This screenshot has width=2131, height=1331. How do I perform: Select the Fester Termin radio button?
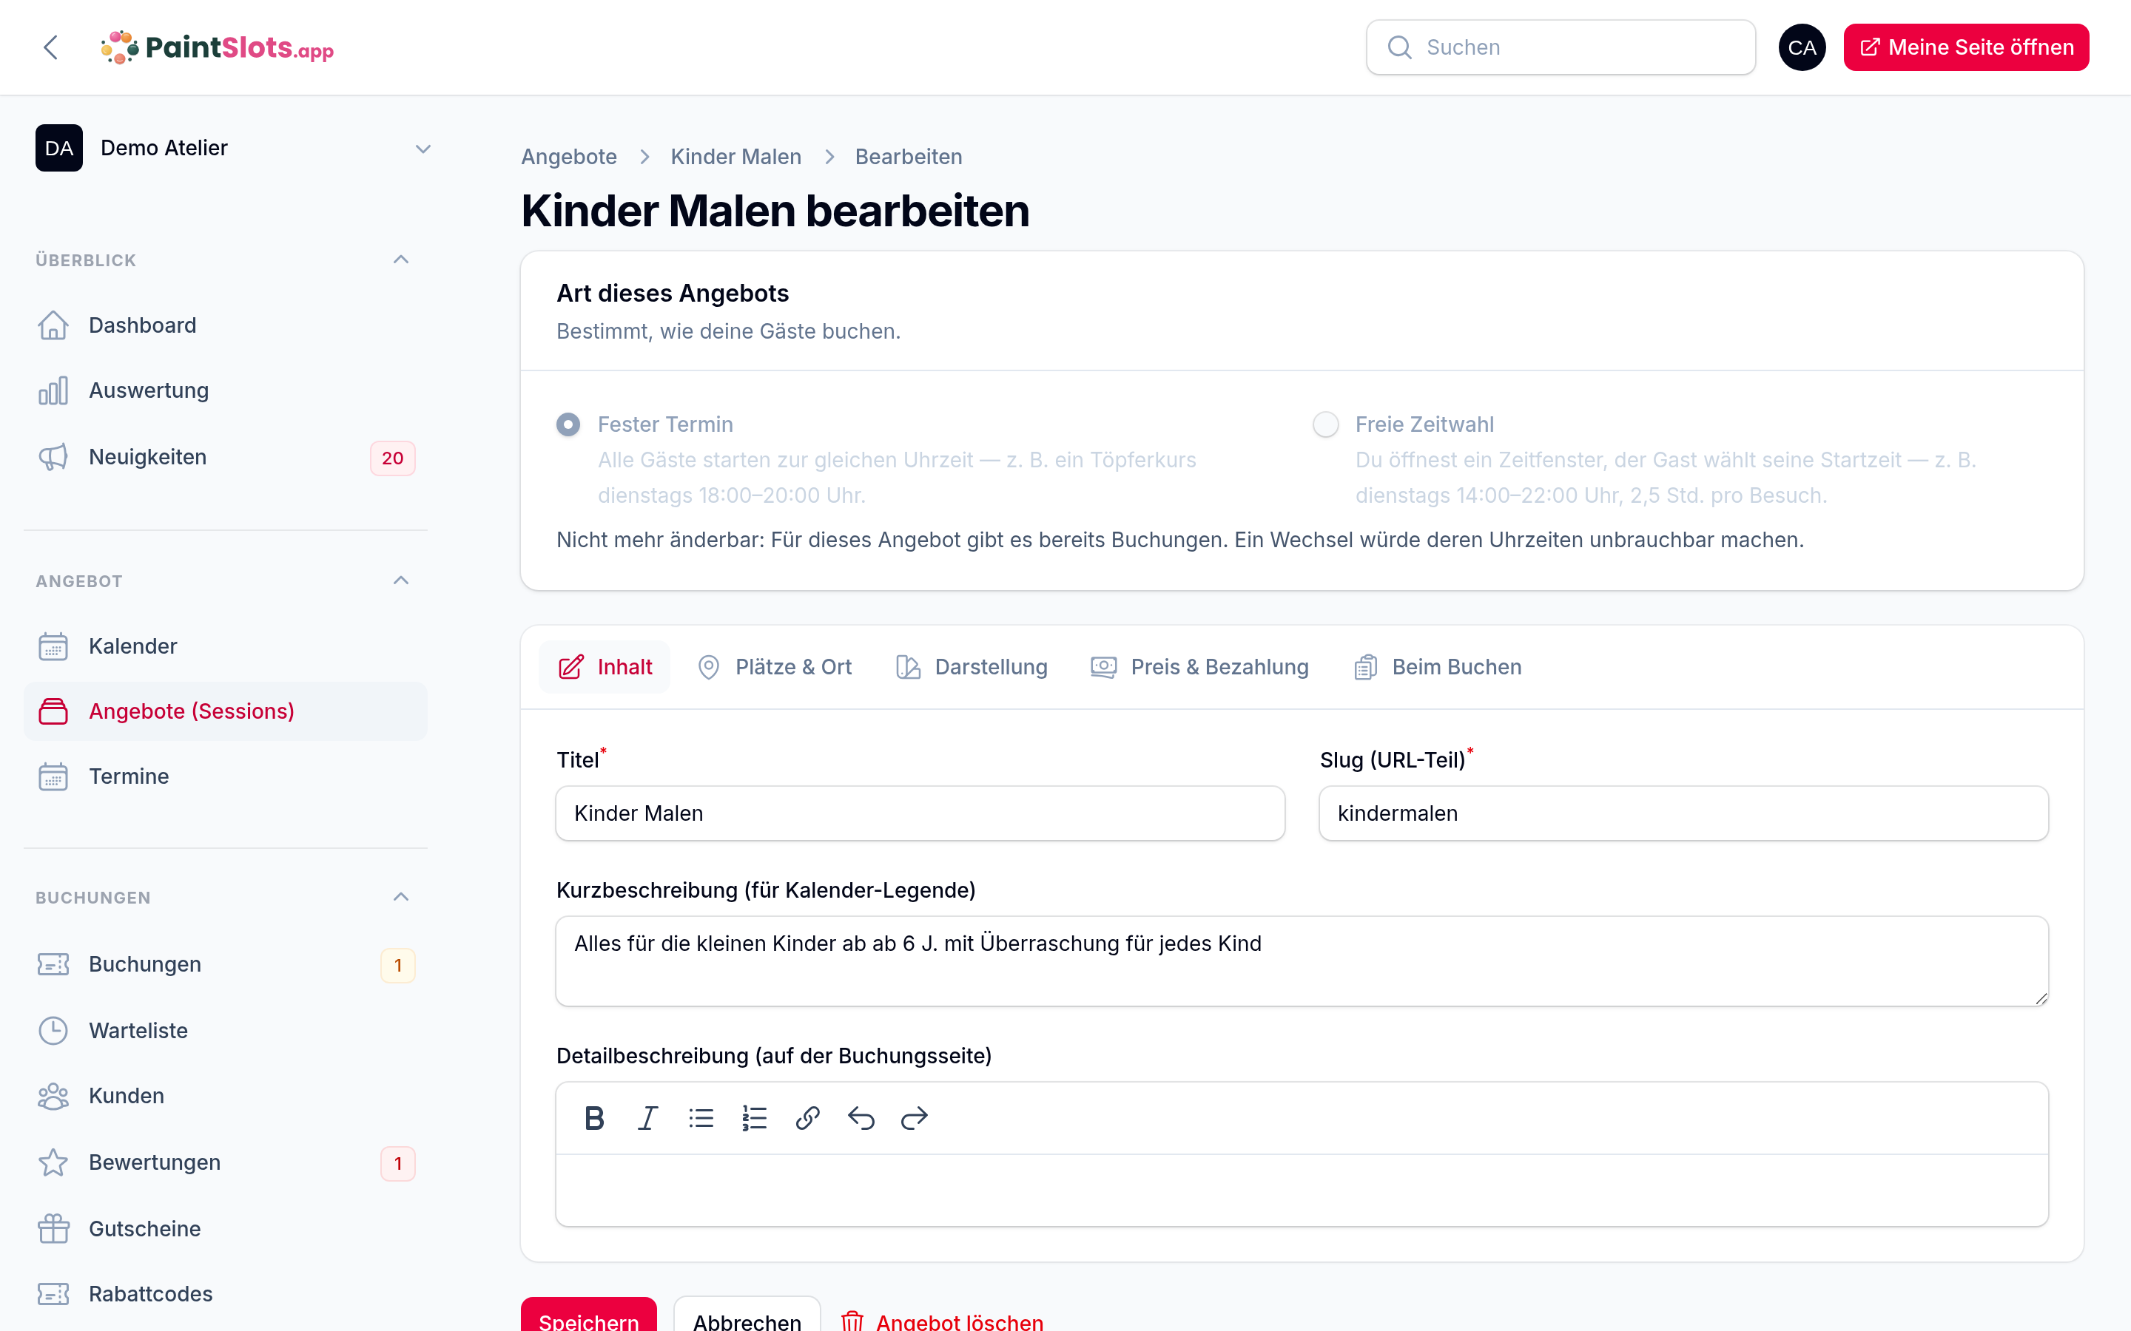[x=568, y=424]
